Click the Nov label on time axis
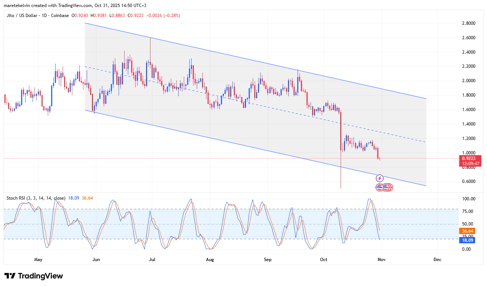Screen dimensions: 487x287 [x=382, y=260]
